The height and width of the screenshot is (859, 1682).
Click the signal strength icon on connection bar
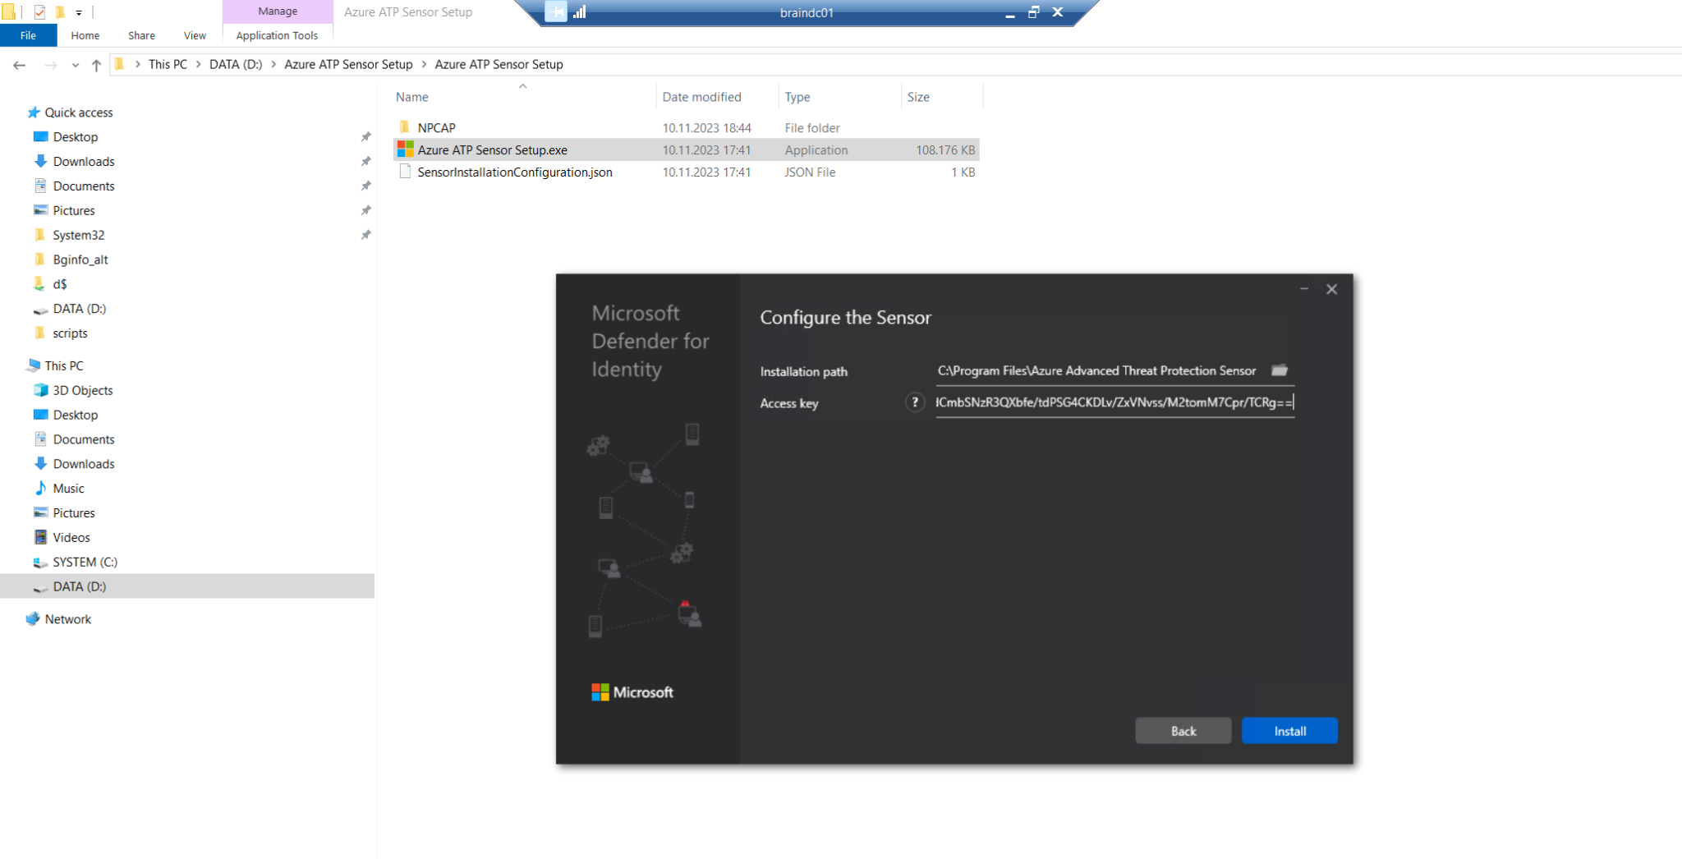tap(580, 12)
